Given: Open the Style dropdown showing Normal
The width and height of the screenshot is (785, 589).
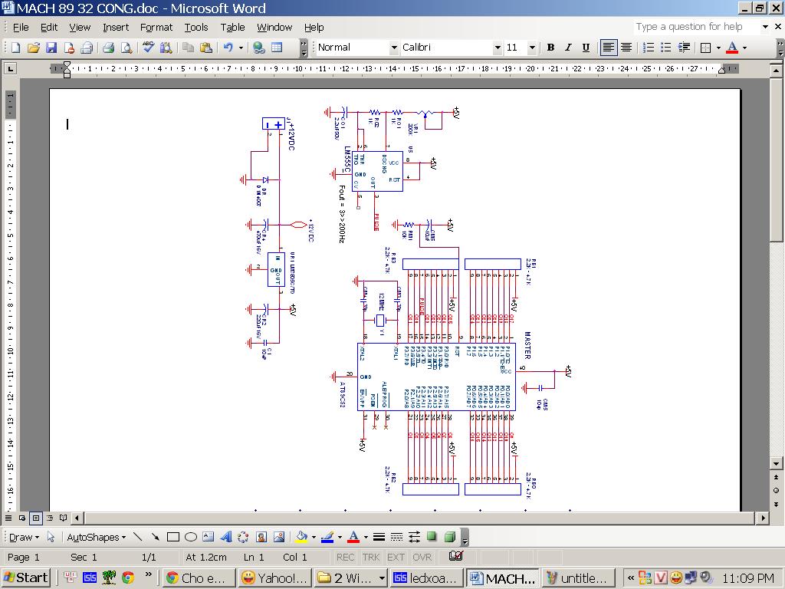Looking at the screenshot, I should pos(395,48).
